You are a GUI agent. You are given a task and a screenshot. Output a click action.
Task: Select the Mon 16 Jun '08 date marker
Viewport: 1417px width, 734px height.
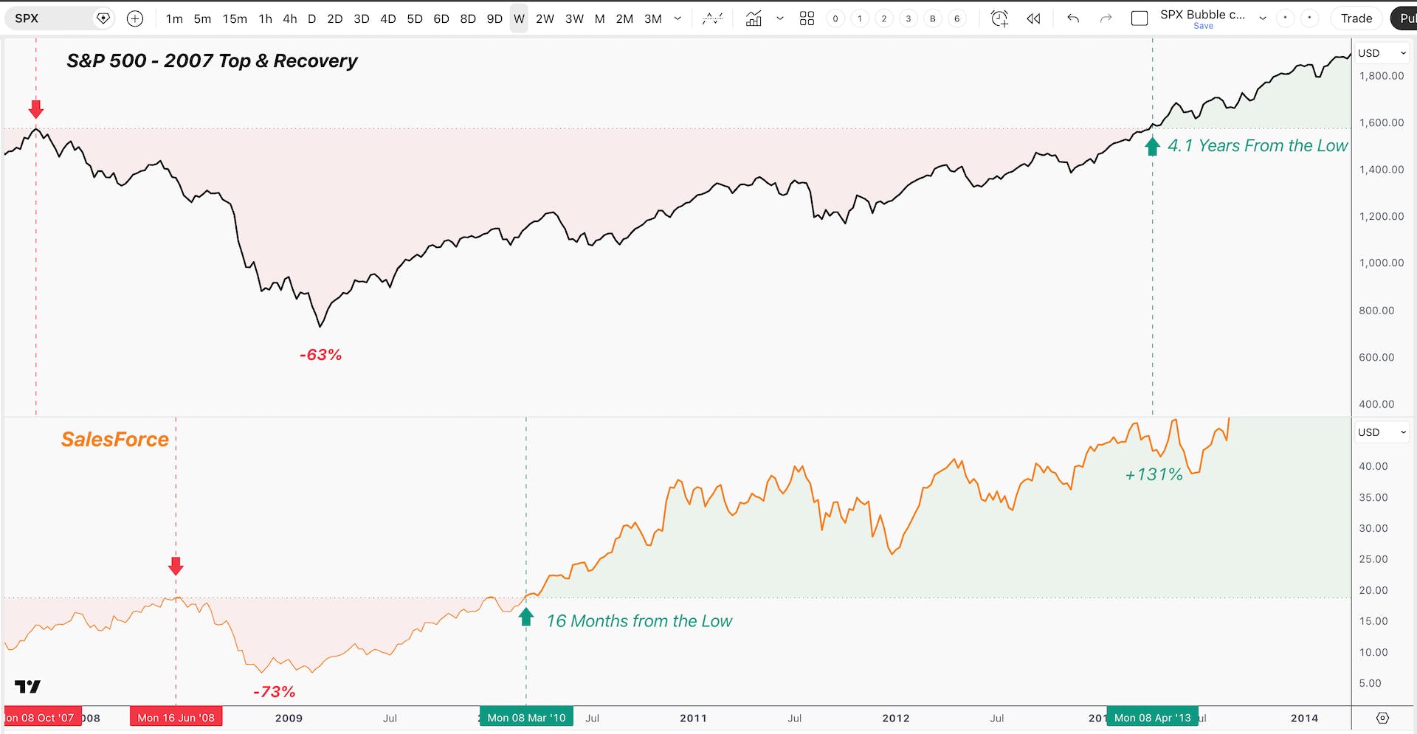176,718
